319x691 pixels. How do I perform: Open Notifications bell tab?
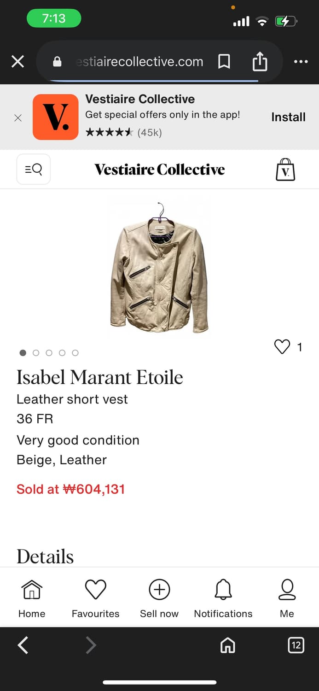pyautogui.click(x=223, y=598)
